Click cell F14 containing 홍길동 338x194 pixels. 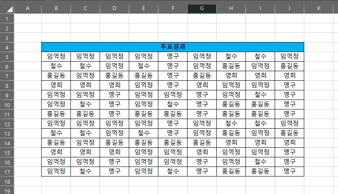point(173,143)
